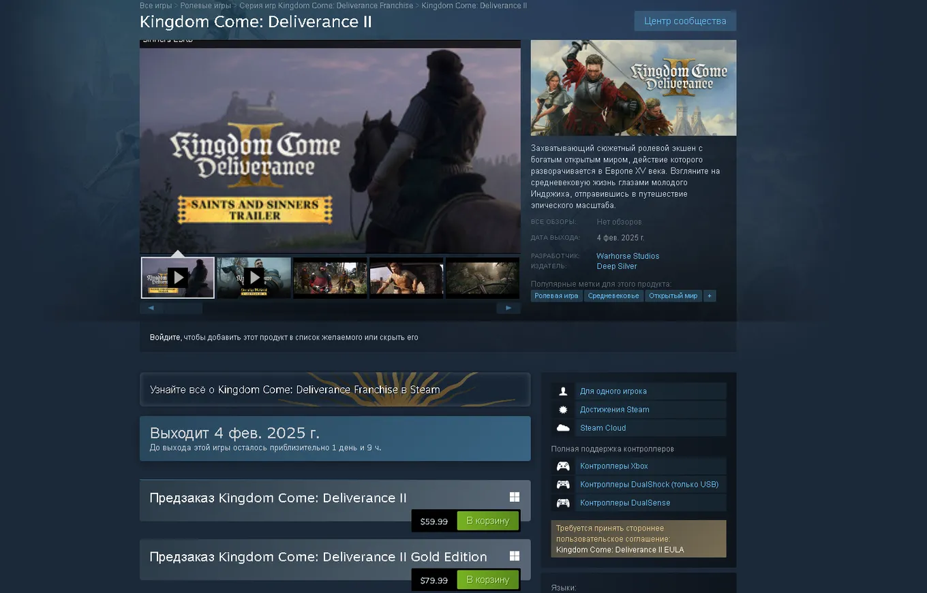Click the Windows icon on standard preorder
Screen dimensions: 927x593
[515, 497]
